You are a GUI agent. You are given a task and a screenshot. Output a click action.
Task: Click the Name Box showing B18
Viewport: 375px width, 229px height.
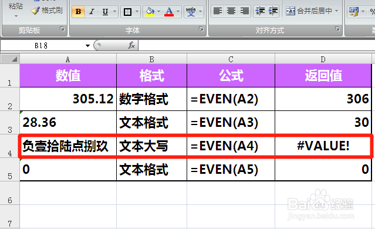coord(41,45)
